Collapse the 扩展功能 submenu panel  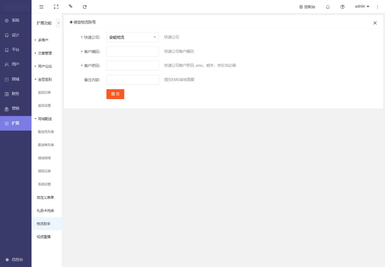pyautogui.click(x=58, y=23)
